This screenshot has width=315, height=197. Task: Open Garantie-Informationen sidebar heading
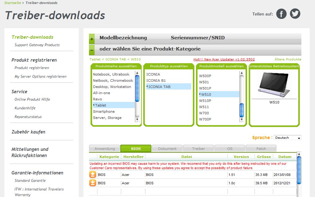click(x=38, y=173)
